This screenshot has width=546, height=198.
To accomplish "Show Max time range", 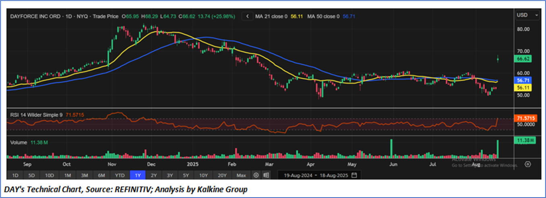I will pos(241,175).
